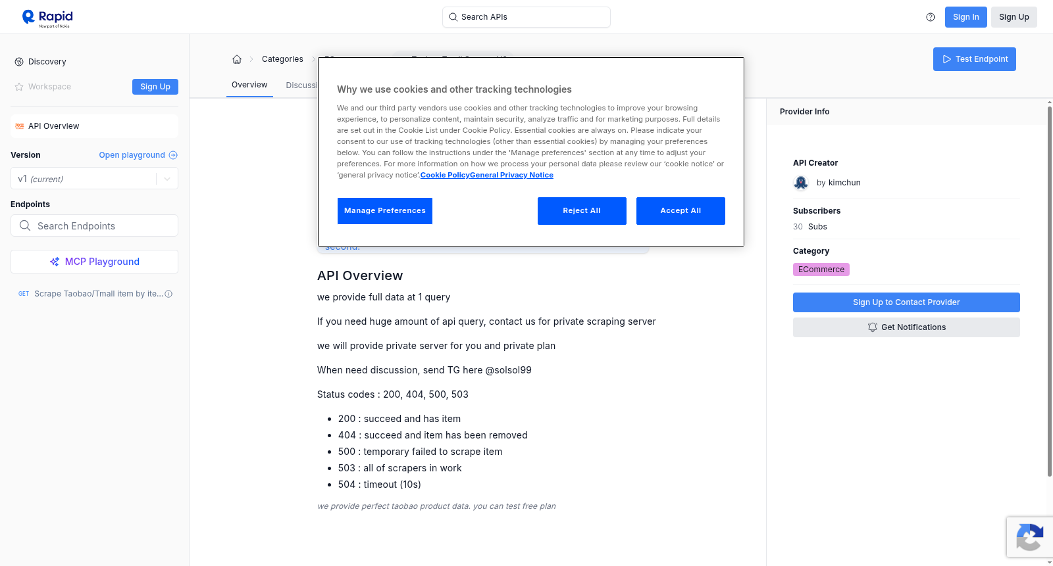Click '504 : timeout (10s)' text
The height and width of the screenshot is (566, 1053).
click(x=380, y=484)
